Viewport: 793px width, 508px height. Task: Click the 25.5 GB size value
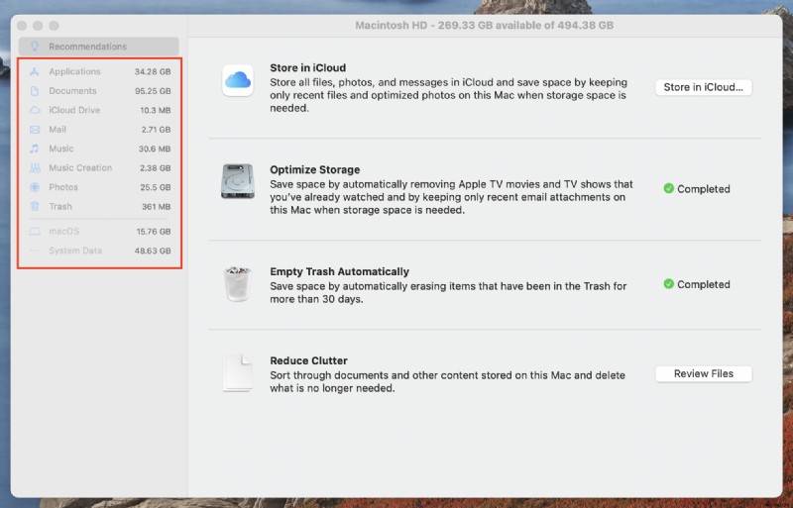(x=156, y=187)
